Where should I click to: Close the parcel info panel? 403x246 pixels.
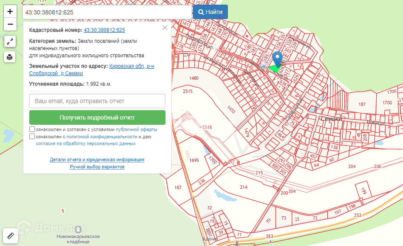point(165,28)
